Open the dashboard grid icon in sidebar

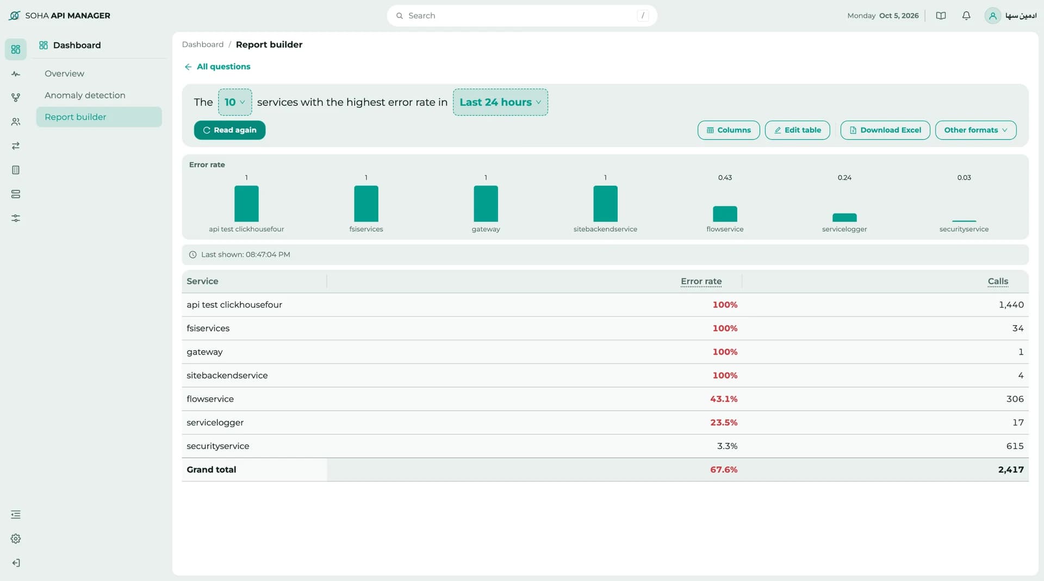click(16, 49)
